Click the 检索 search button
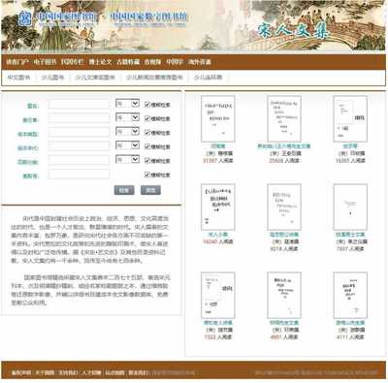 (124, 190)
